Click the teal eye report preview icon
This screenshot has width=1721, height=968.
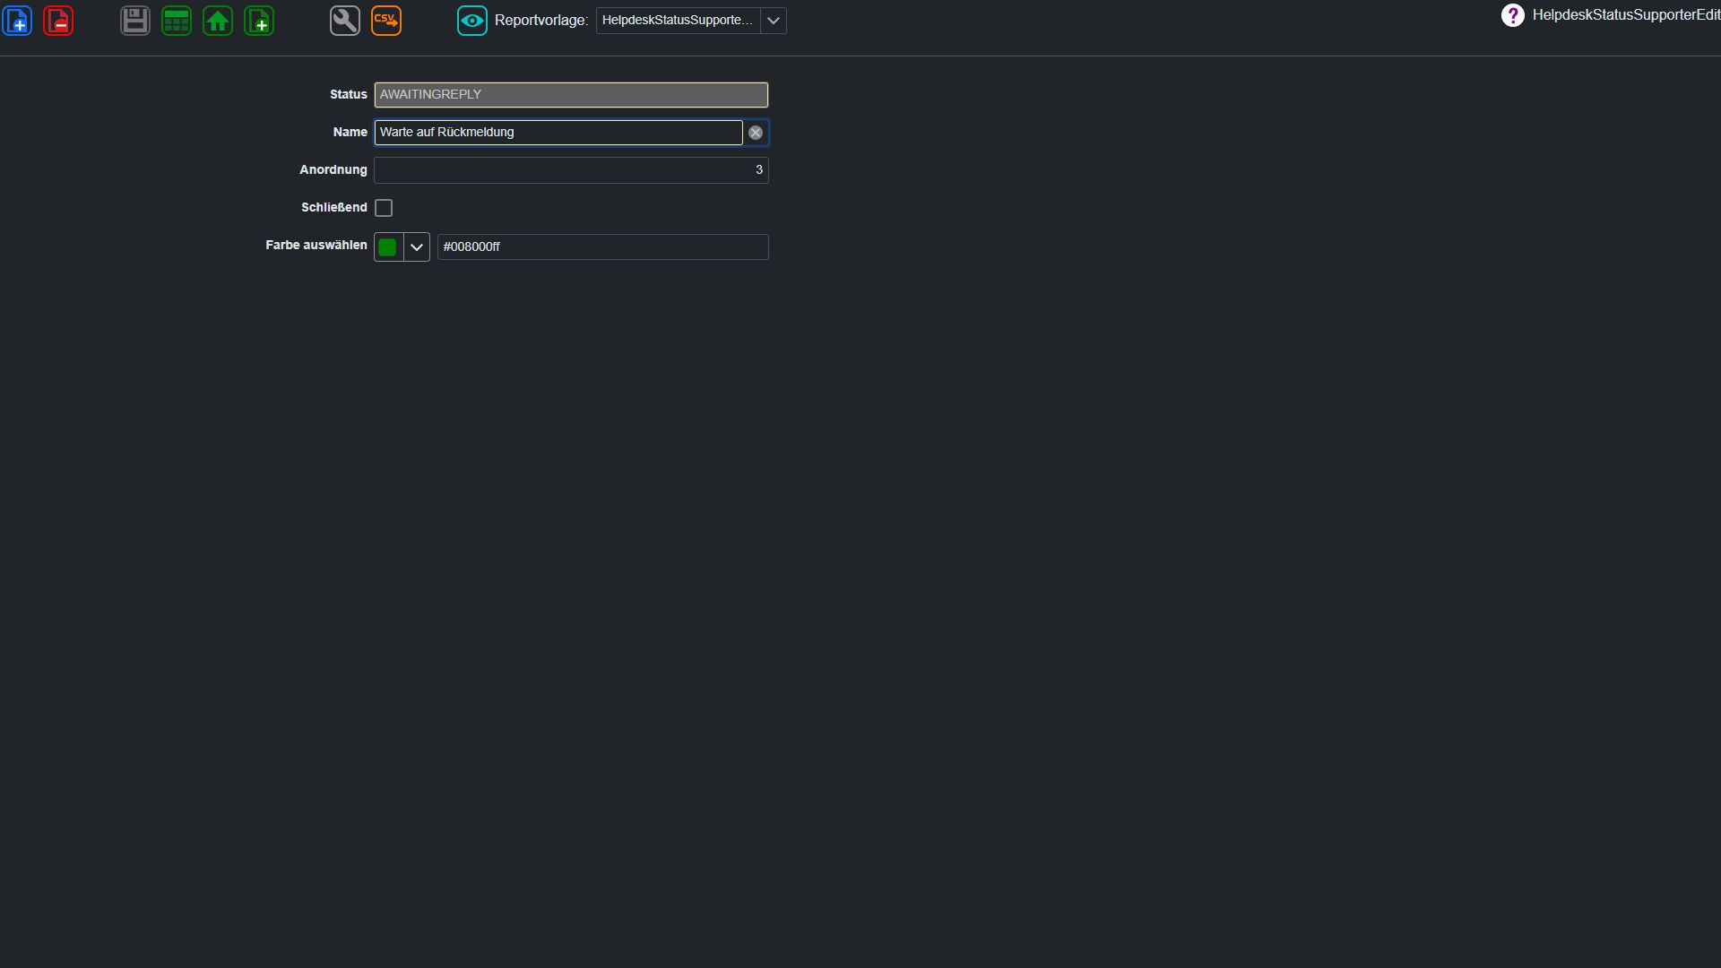[472, 21]
